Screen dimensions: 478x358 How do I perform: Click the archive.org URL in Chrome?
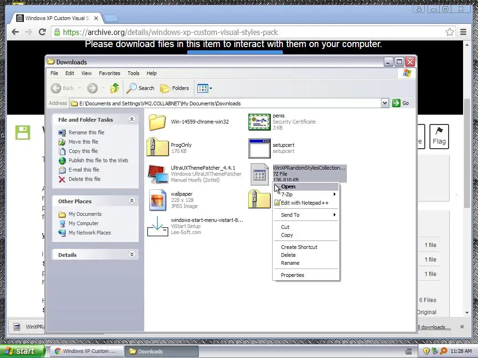coord(170,32)
